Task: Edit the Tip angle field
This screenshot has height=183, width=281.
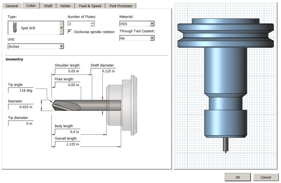Action: coord(21,91)
